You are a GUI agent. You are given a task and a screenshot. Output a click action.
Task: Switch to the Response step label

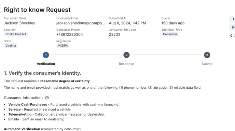click(x=126, y=64)
